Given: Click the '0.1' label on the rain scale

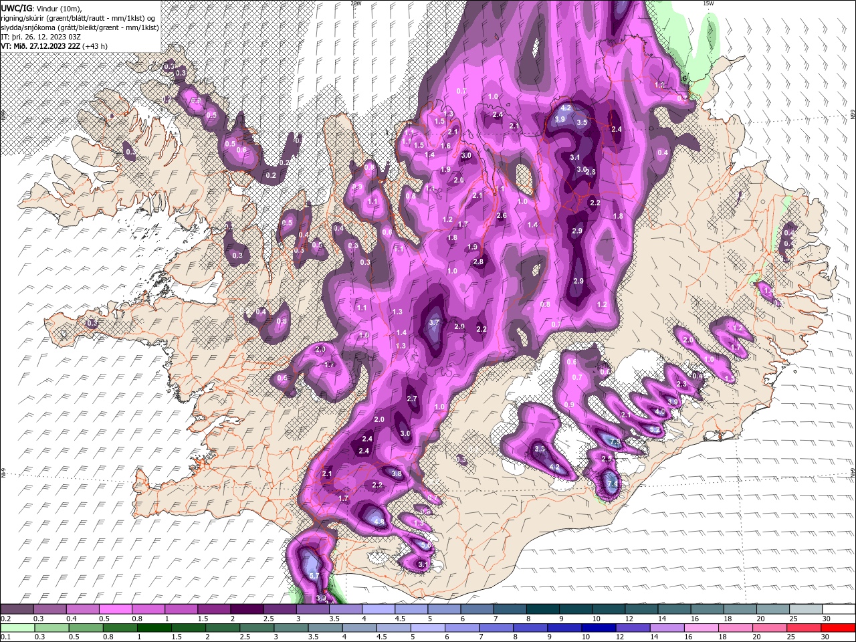Looking at the screenshot, I should pos(5,637).
